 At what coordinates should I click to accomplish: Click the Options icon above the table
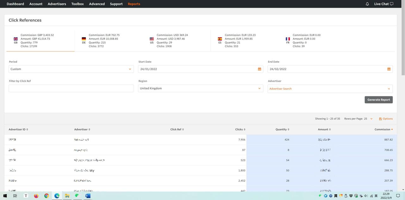380,119
